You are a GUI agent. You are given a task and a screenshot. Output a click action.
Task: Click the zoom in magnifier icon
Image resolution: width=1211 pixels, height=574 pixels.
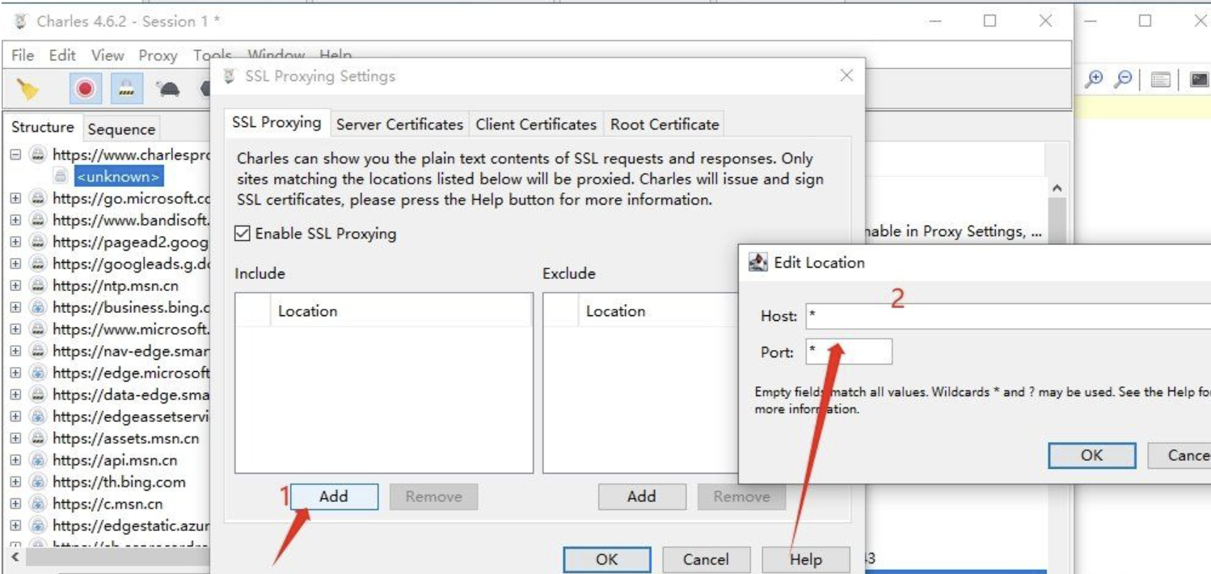click(1094, 79)
